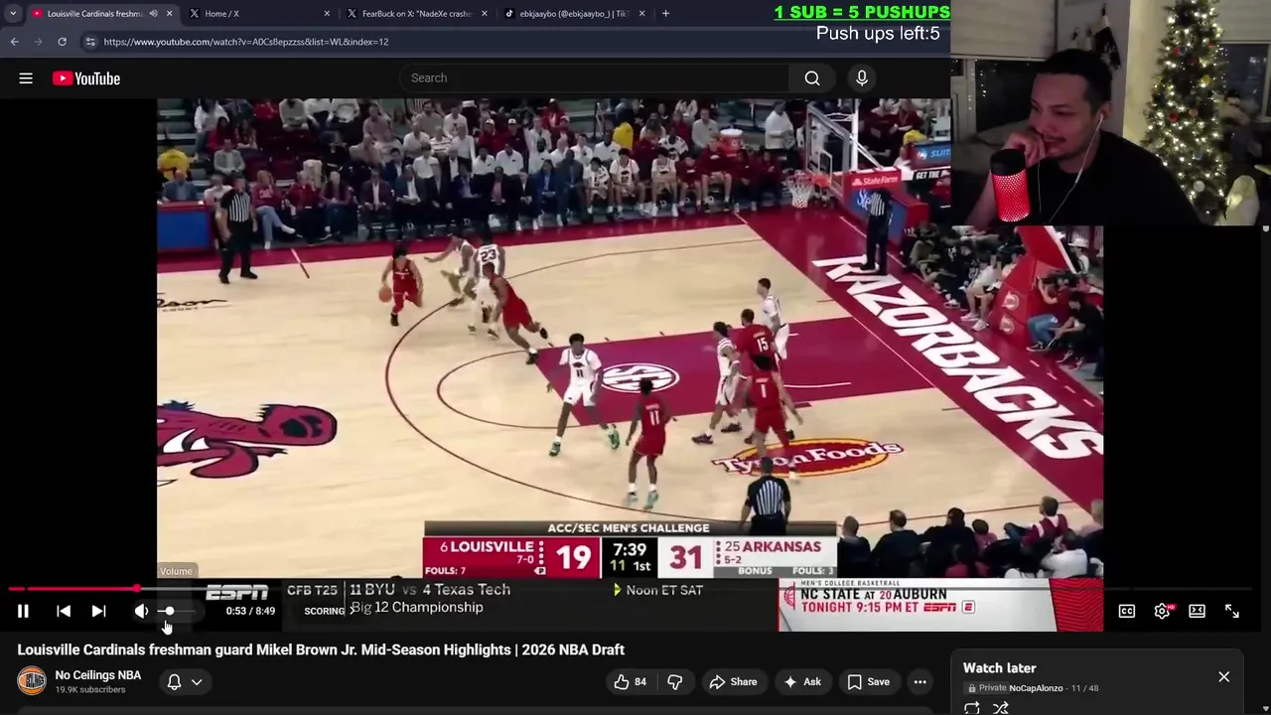Dislike the video

click(x=675, y=681)
